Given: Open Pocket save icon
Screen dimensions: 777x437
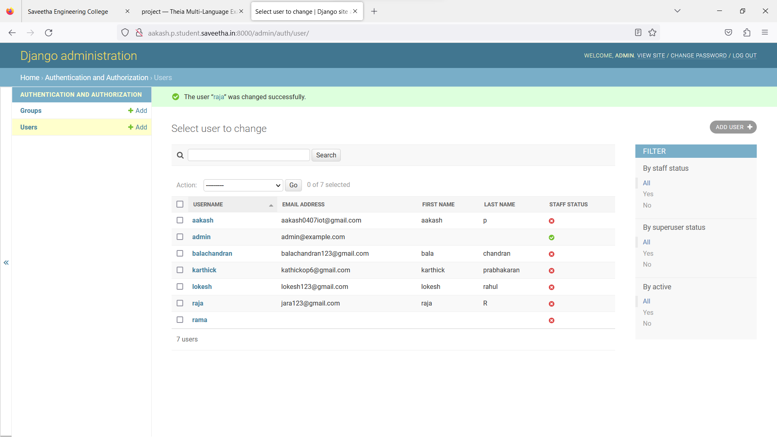Looking at the screenshot, I should (728, 33).
